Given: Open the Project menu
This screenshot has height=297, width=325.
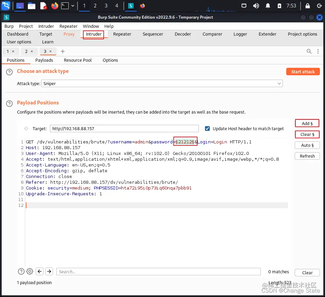Looking at the screenshot, I should [26, 26].
